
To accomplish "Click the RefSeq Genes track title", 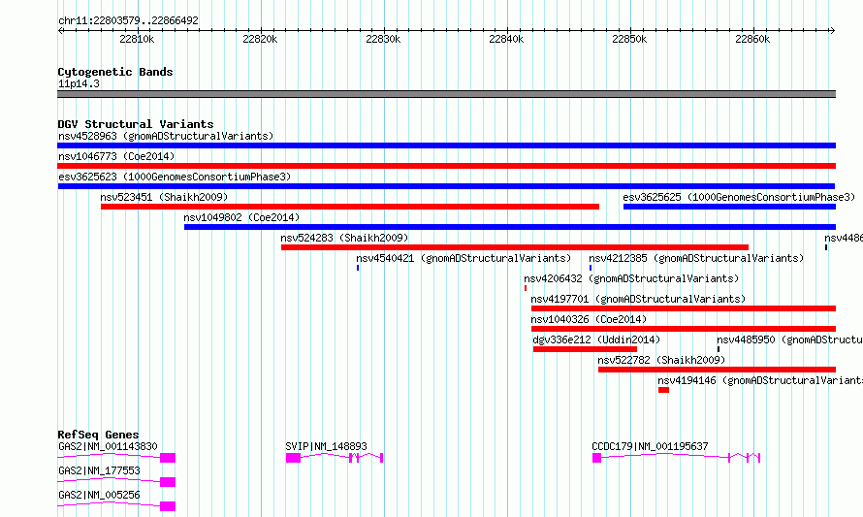I will point(98,435).
